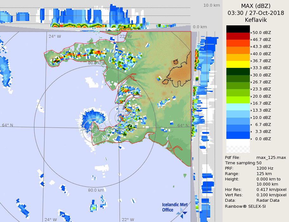Click the light cyan 13.3 dBZ swatch
This screenshot has height=222, width=289.
(238, 107)
